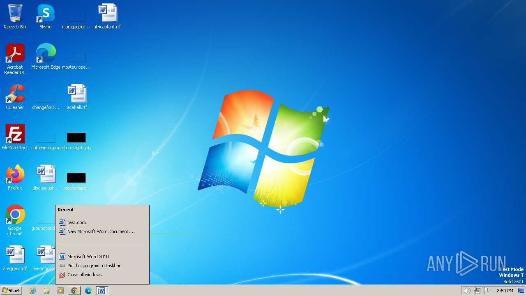Click the 8:50 PM clock
Screen dimensions: 526x296
505,291
